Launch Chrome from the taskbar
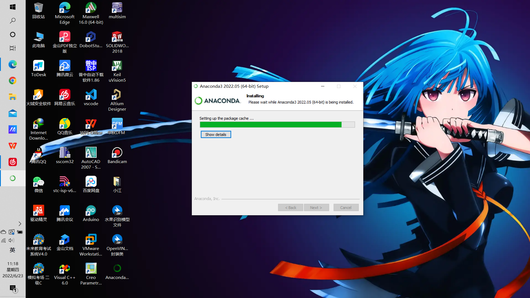Image resolution: width=530 pixels, height=298 pixels. click(13, 81)
